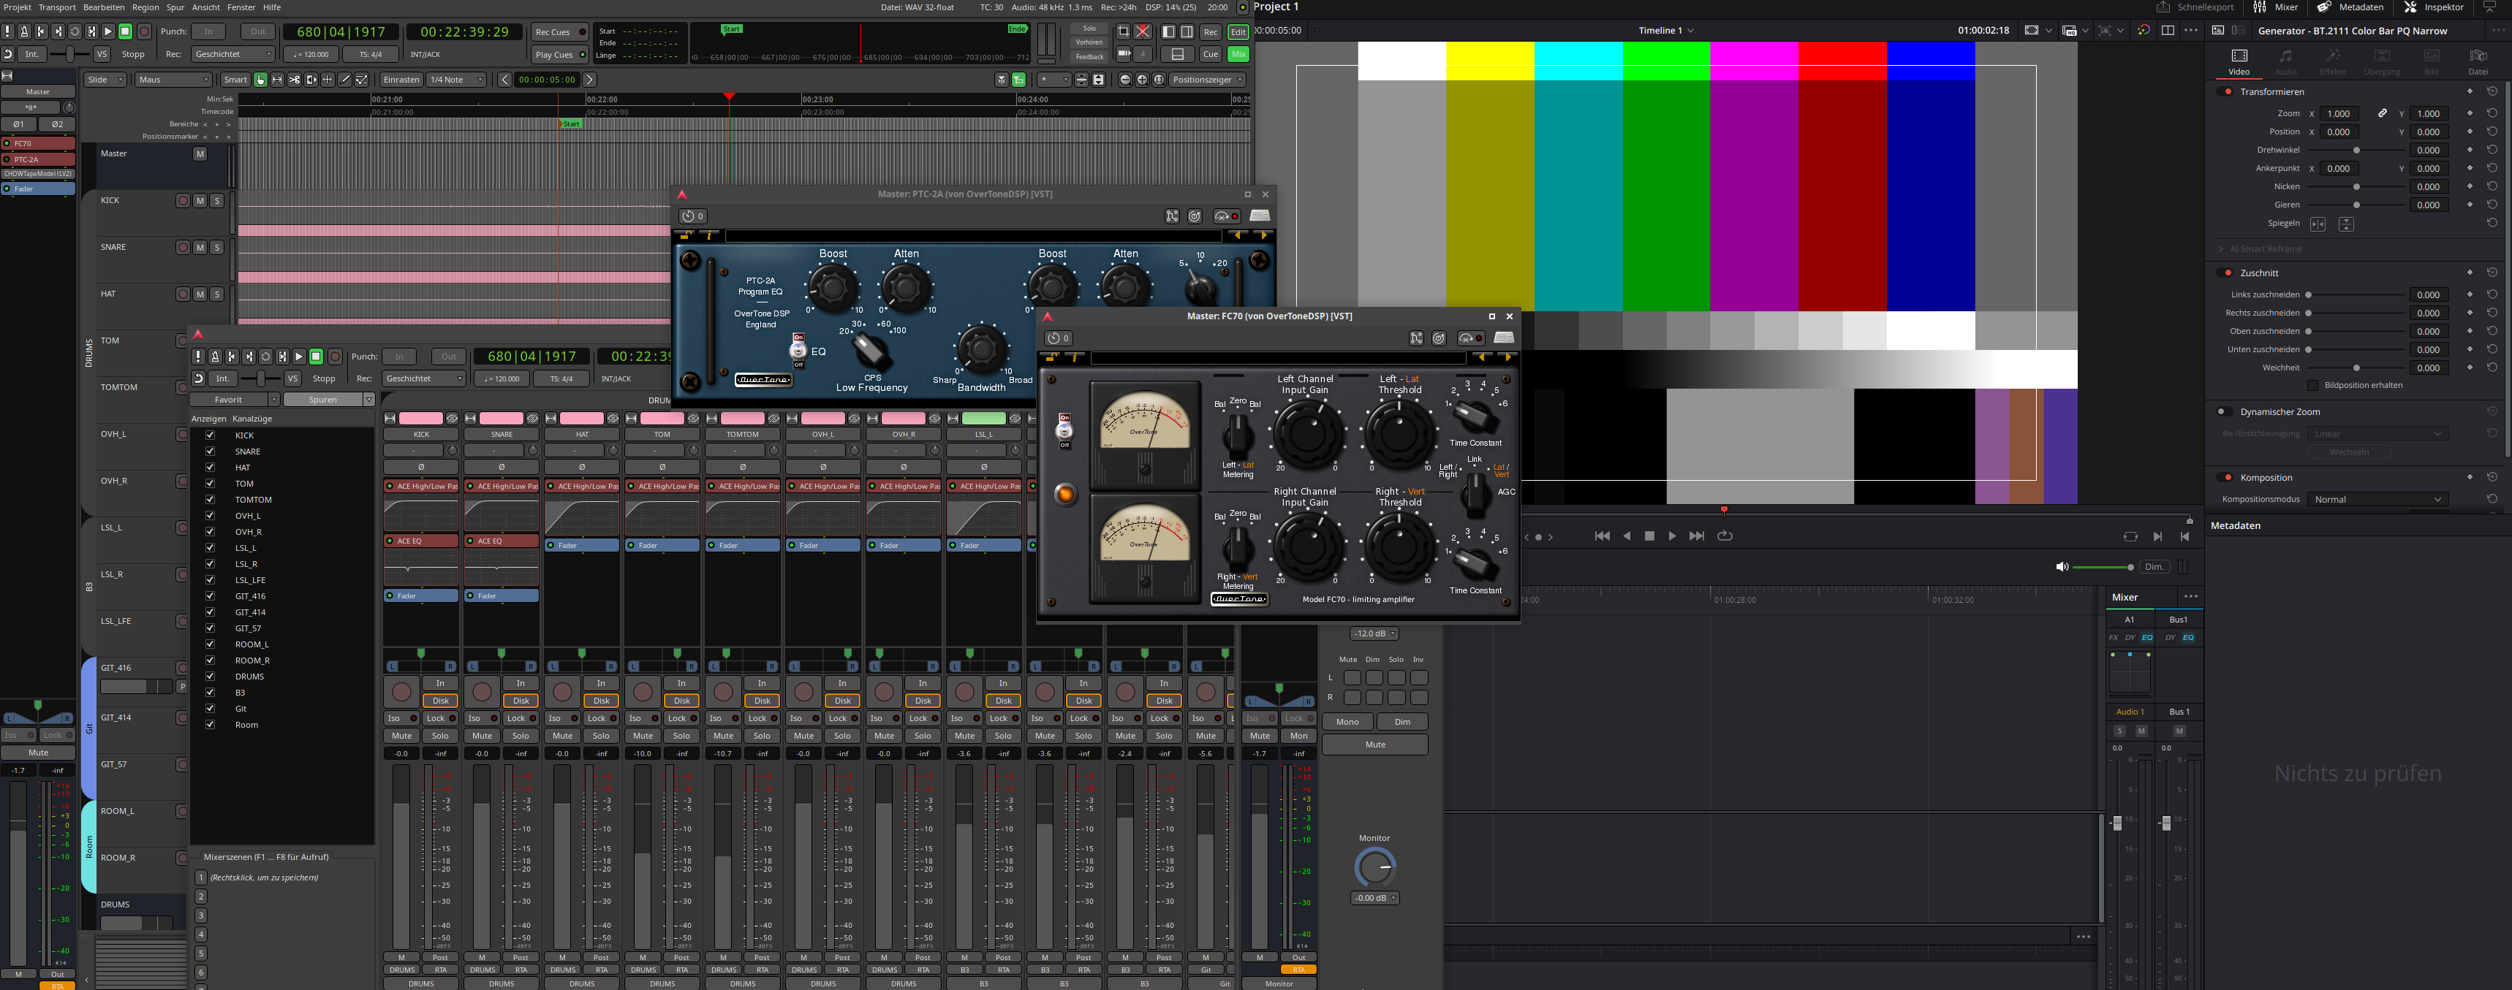Solo the HAT track with its S button
This screenshot has width=2512, height=990.
(x=216, y=294)
